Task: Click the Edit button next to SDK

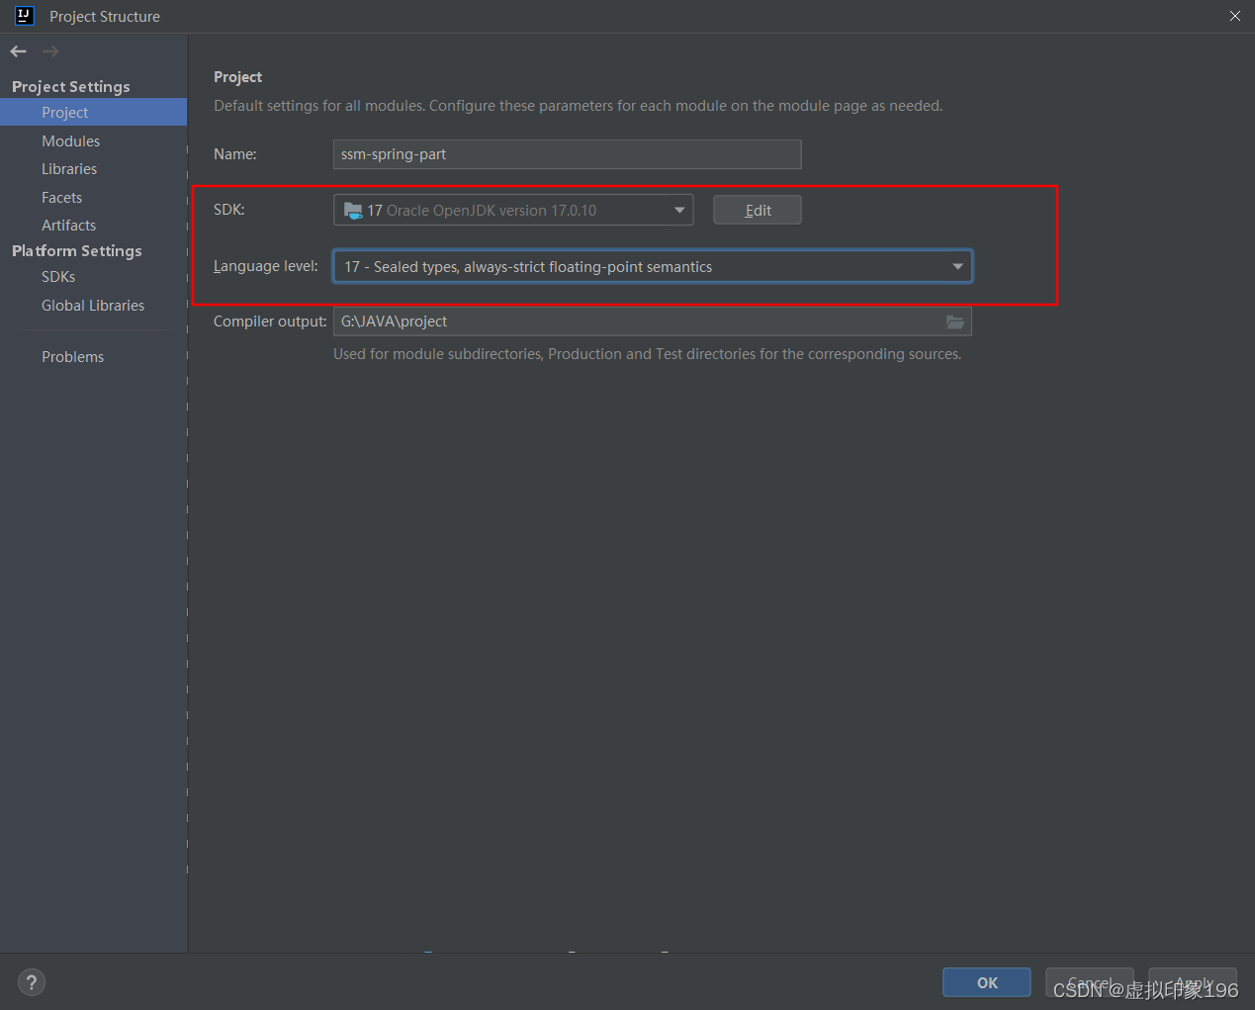Action: tap(757, 209)
